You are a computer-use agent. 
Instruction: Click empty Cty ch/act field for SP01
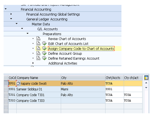pos(133,83)
